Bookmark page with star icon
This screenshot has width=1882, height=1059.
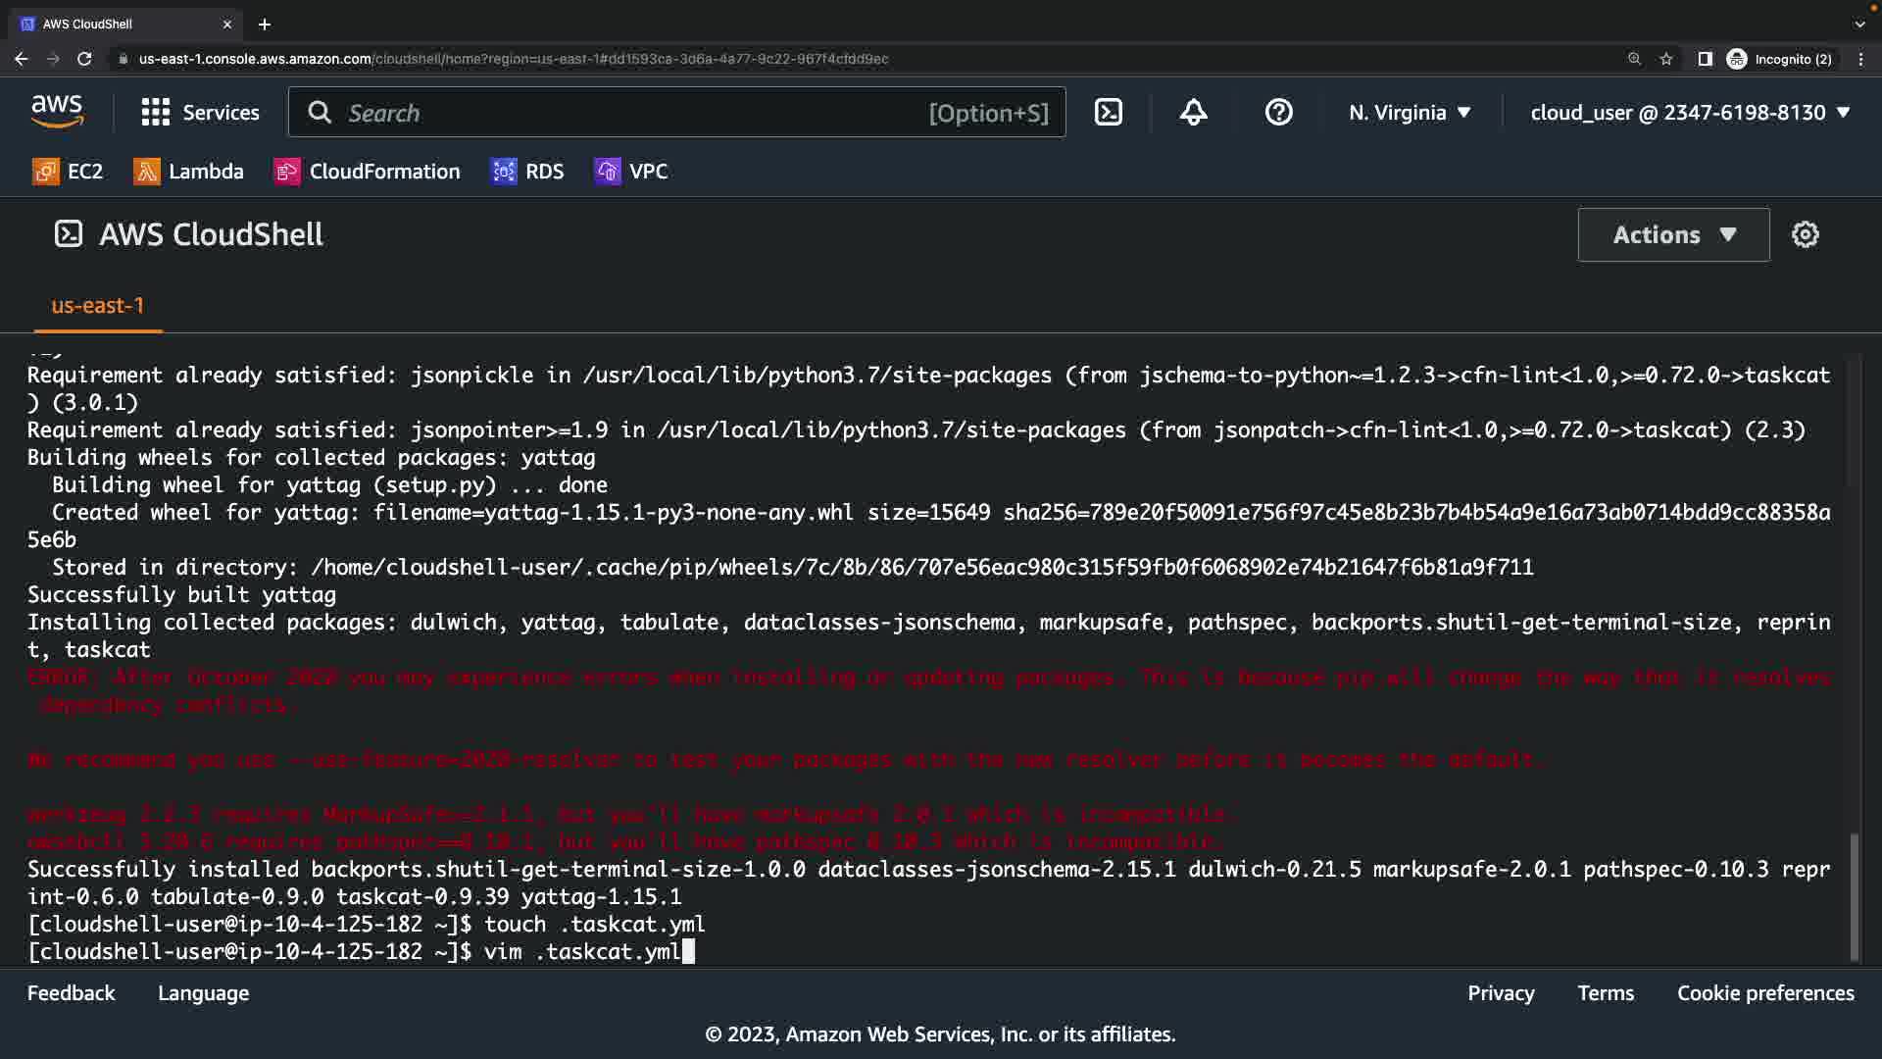(x=1666, y=59)
